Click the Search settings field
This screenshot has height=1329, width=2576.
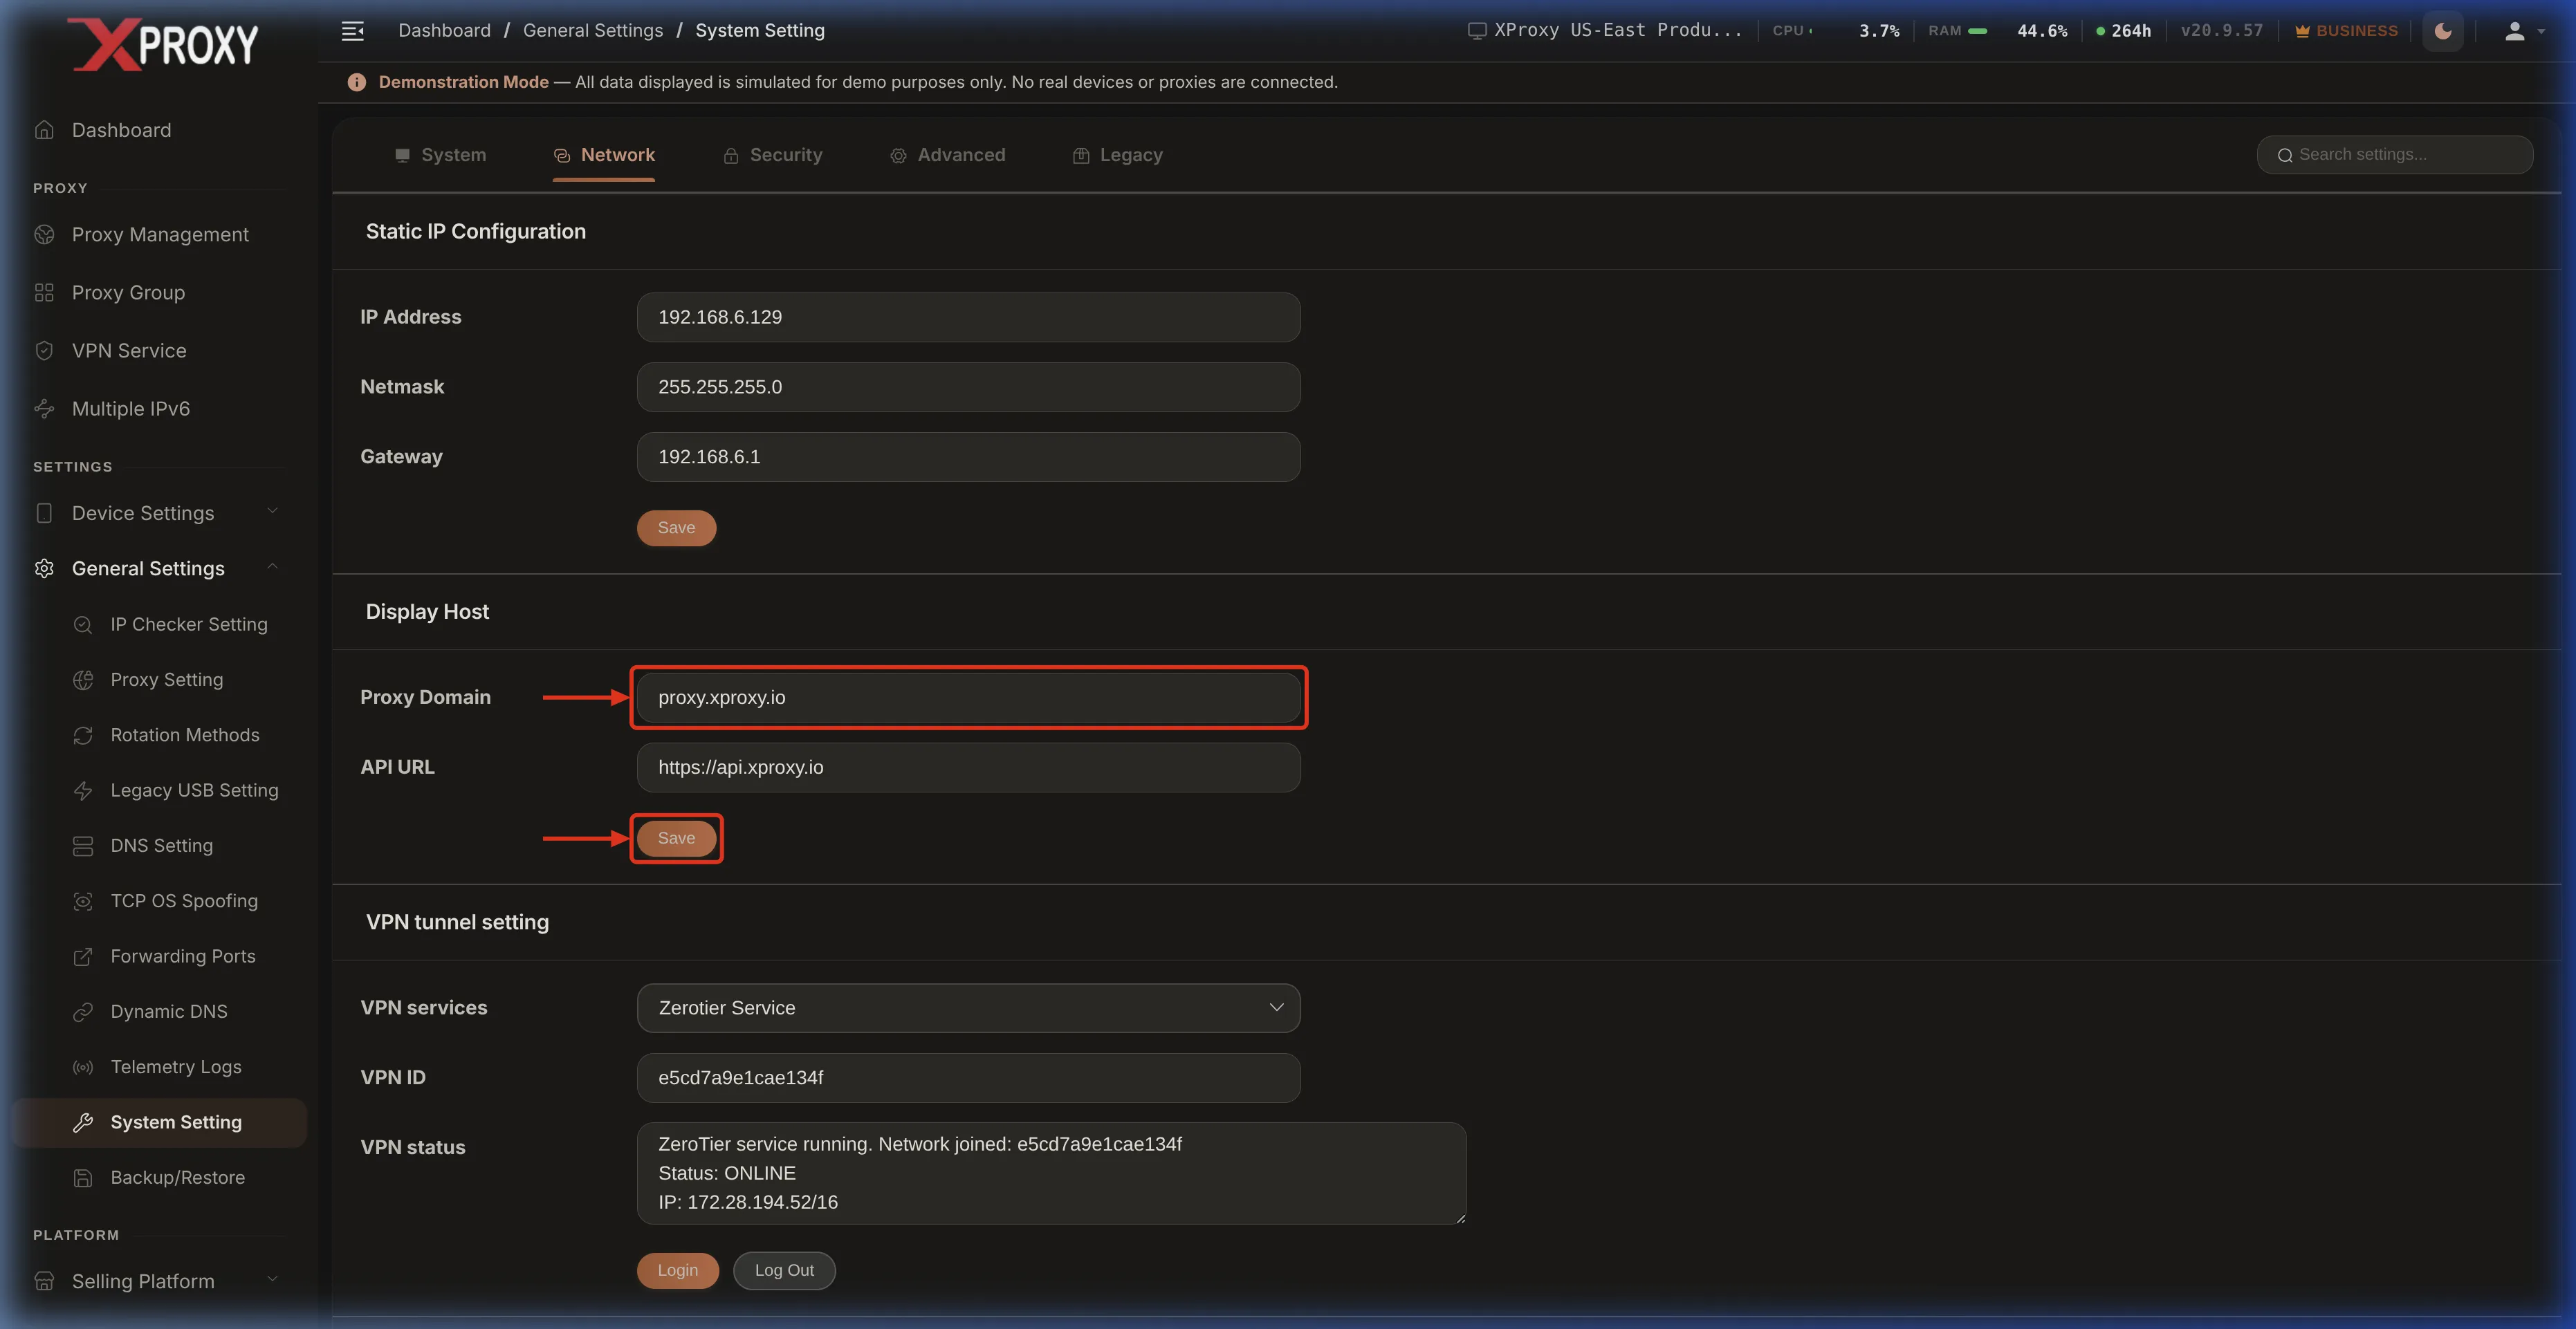2395,155
